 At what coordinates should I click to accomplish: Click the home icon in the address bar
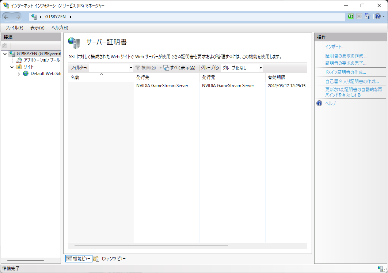click(368, 16)
